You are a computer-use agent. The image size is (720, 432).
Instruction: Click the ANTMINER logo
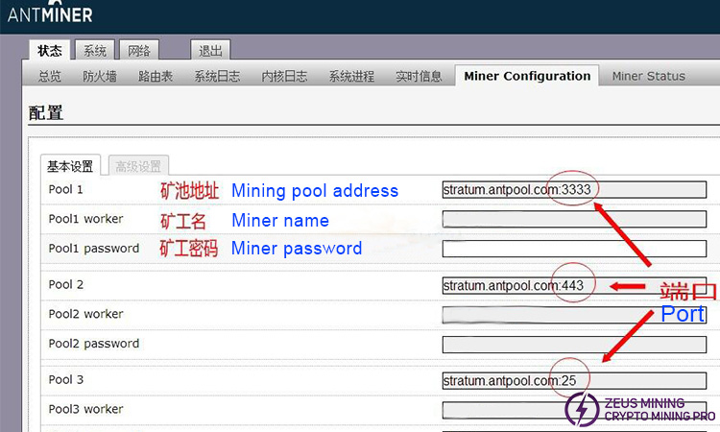(50, 12)
